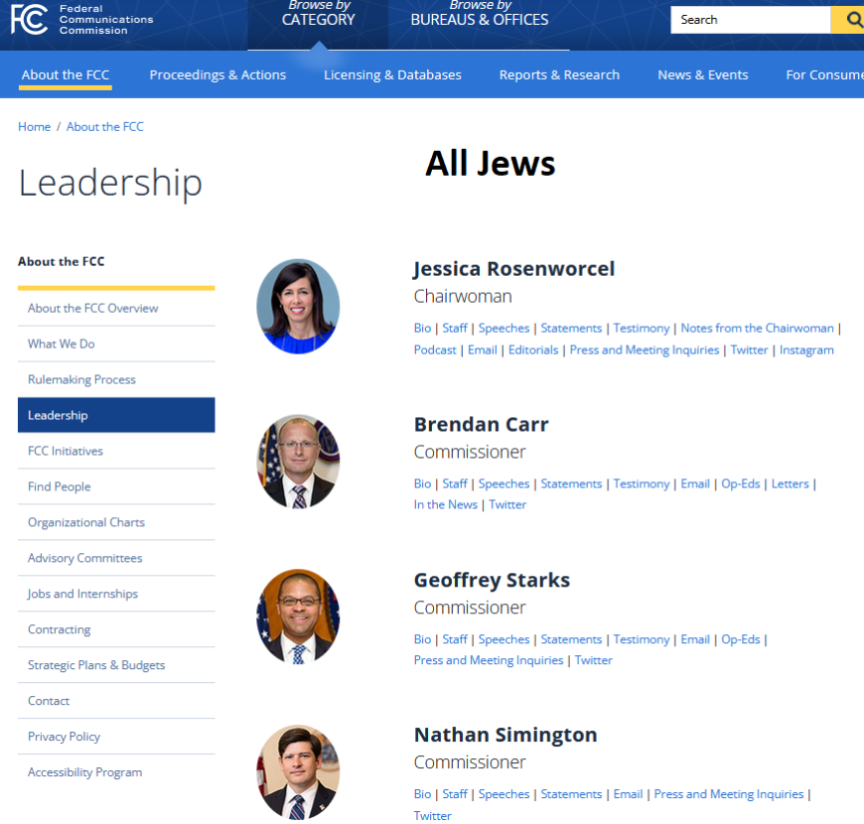Click Jessica Rosenworcel's Email link
The width and height of the screenshot is (864, 824).
tap(482, 350)
